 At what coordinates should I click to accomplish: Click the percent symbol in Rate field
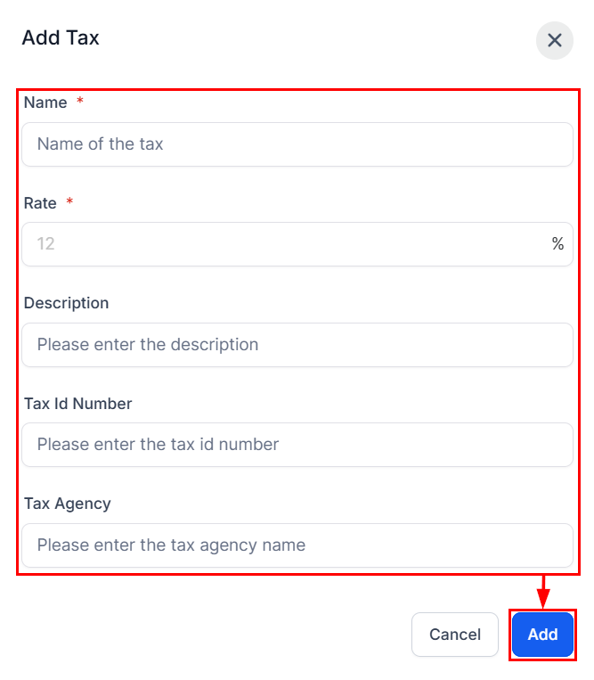557,244
